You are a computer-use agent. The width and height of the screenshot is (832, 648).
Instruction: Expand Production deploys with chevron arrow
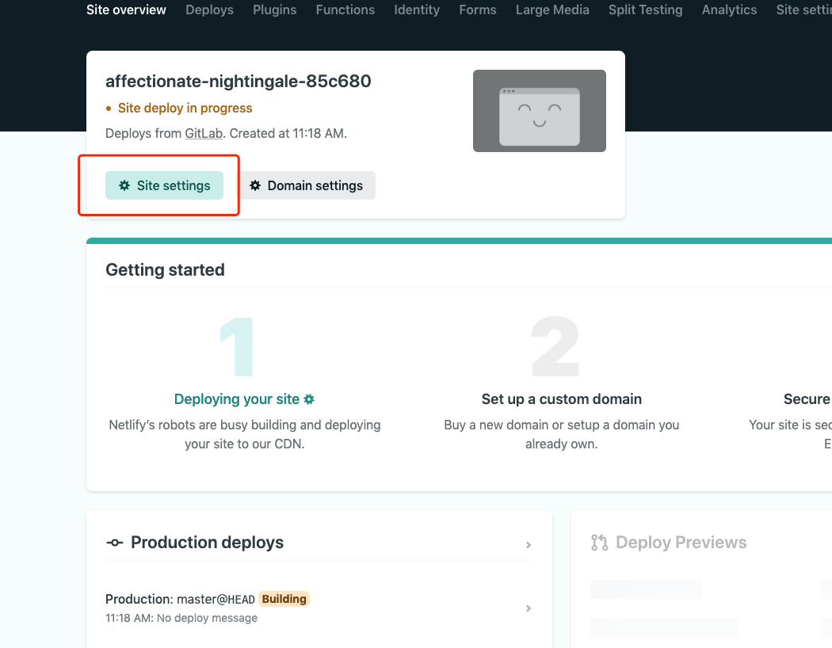tap(529, 545)
